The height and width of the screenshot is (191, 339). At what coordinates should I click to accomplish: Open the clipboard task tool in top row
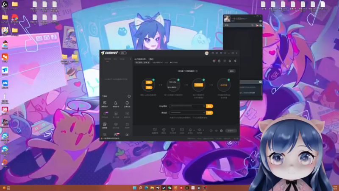point(127,104)
